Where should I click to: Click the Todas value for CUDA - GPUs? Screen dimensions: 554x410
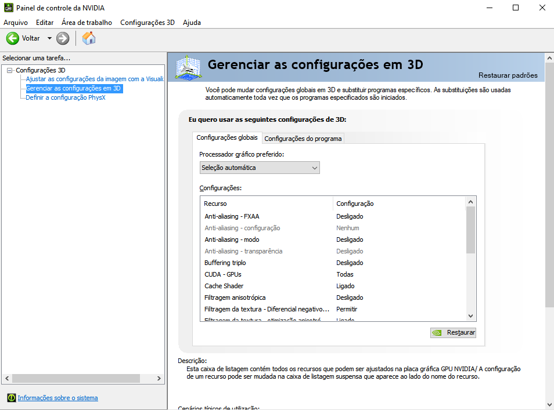pyautogui.click(x=345, y=274)
